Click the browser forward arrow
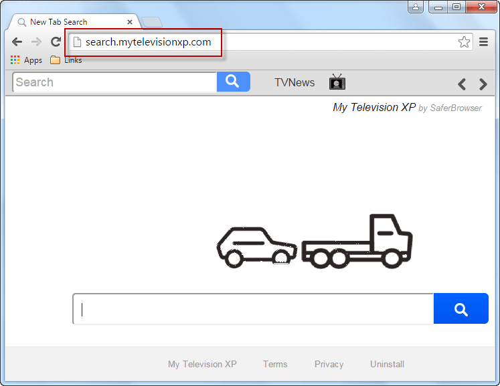The height and width of the screenshot is (386, 500). (36, 41)
